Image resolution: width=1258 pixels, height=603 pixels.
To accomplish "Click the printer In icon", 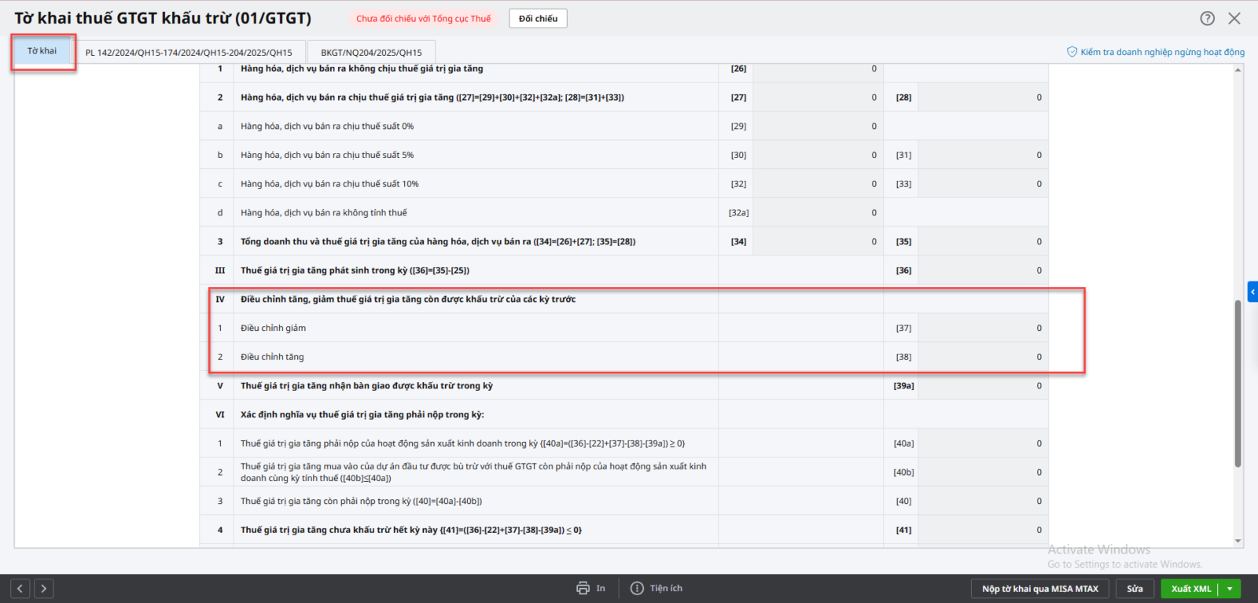I will pyautogui.click(x=583, y=588).
